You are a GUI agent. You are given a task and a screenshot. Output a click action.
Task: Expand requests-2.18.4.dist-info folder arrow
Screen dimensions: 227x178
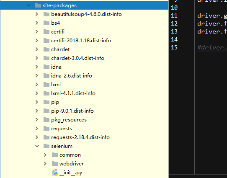[37, 137]
